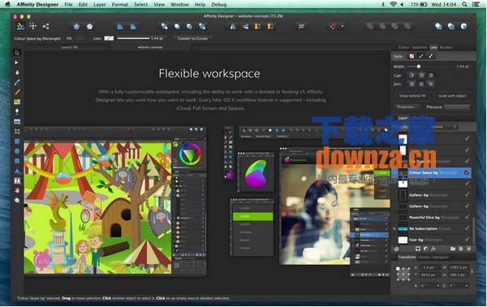Select the Node tool arrow
Viewport: 487px width, 307px height.
17,63
